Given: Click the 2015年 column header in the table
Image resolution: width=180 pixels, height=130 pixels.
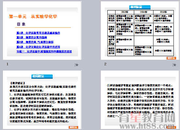Looking at the screenshot, I should click(163, 12).
